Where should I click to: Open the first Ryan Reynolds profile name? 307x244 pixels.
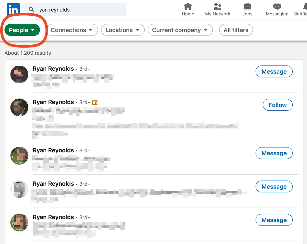click(53, 69)
